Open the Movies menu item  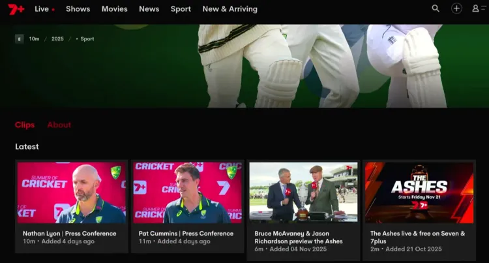(x=115, y=9)
